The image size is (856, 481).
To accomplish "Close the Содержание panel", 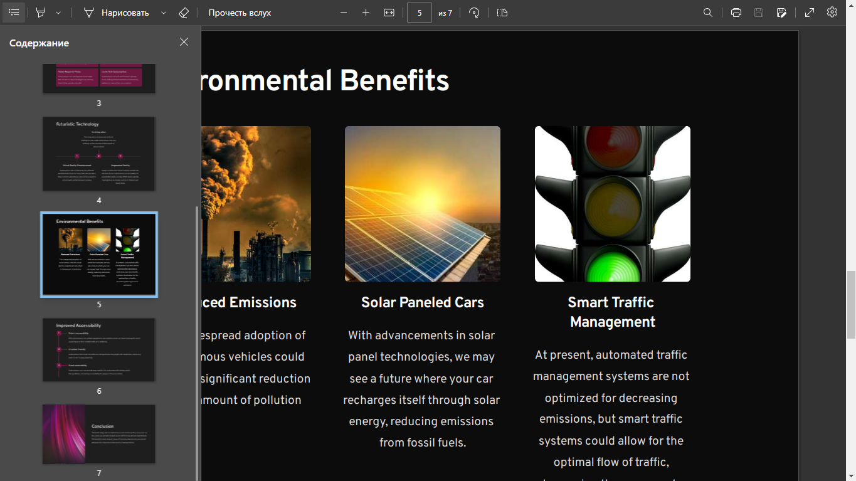I will 184,42.
